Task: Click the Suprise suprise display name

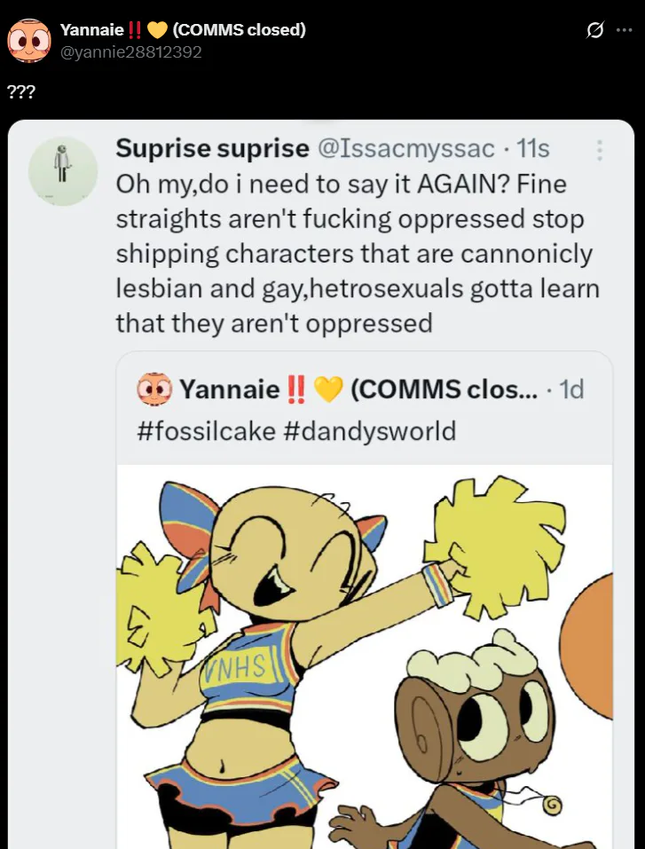Action: (x=212, y=148)
